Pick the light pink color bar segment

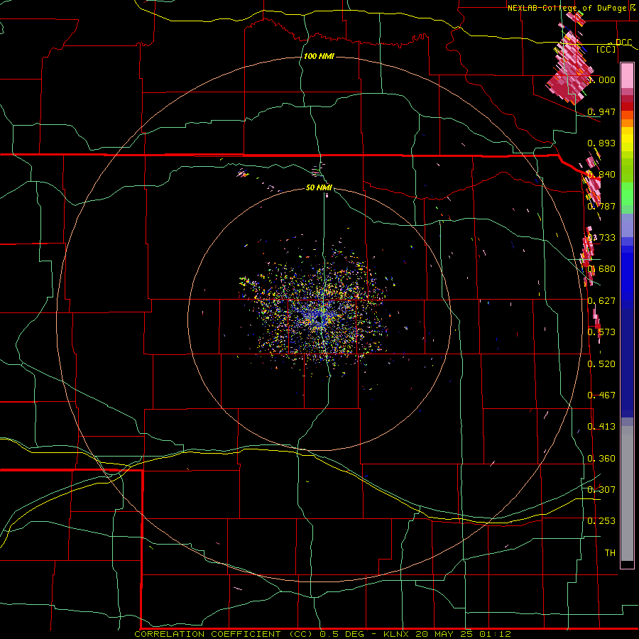pyautogui.click(x=627, y=76)
